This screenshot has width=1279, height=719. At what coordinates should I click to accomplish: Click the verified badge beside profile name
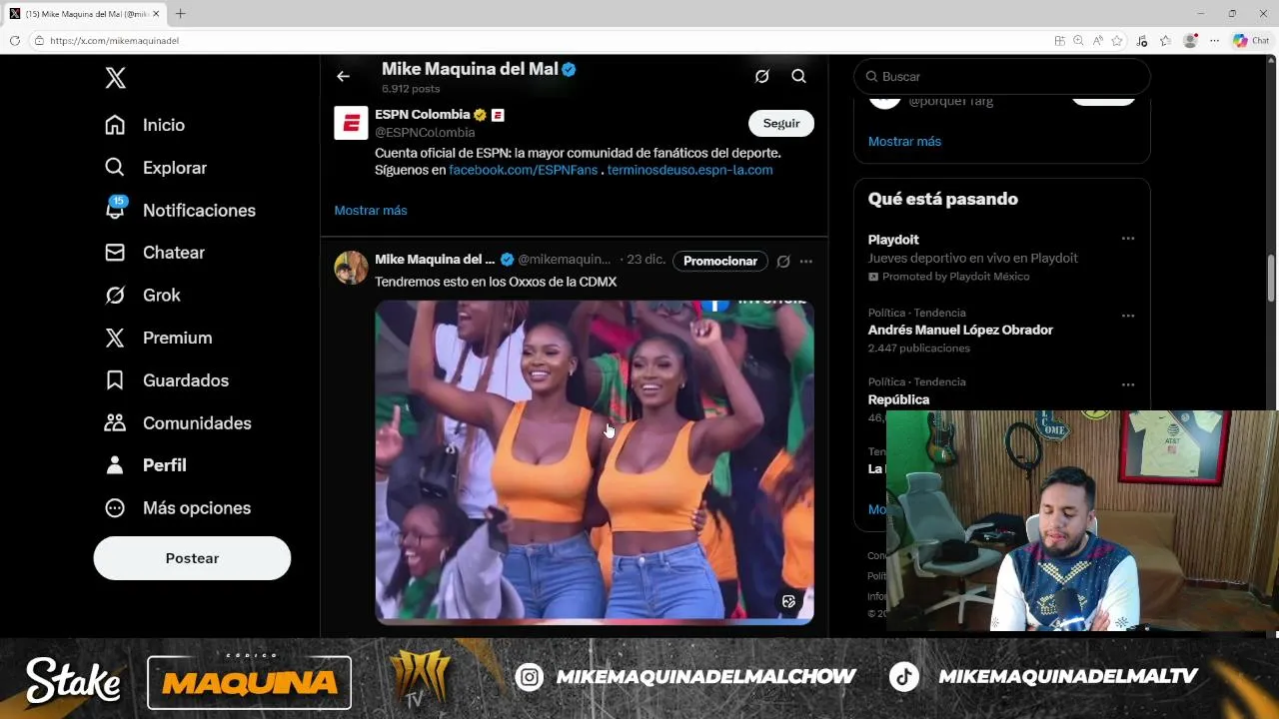coord(569,70)
